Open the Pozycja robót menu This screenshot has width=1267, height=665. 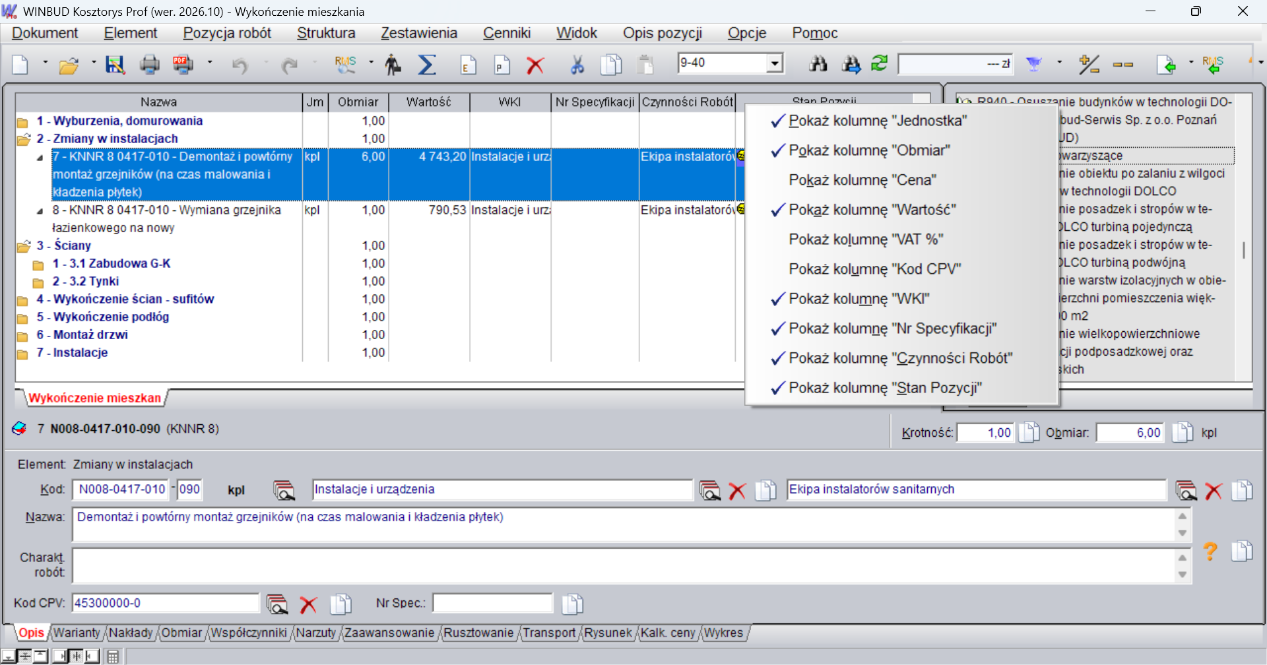point(227,33)
